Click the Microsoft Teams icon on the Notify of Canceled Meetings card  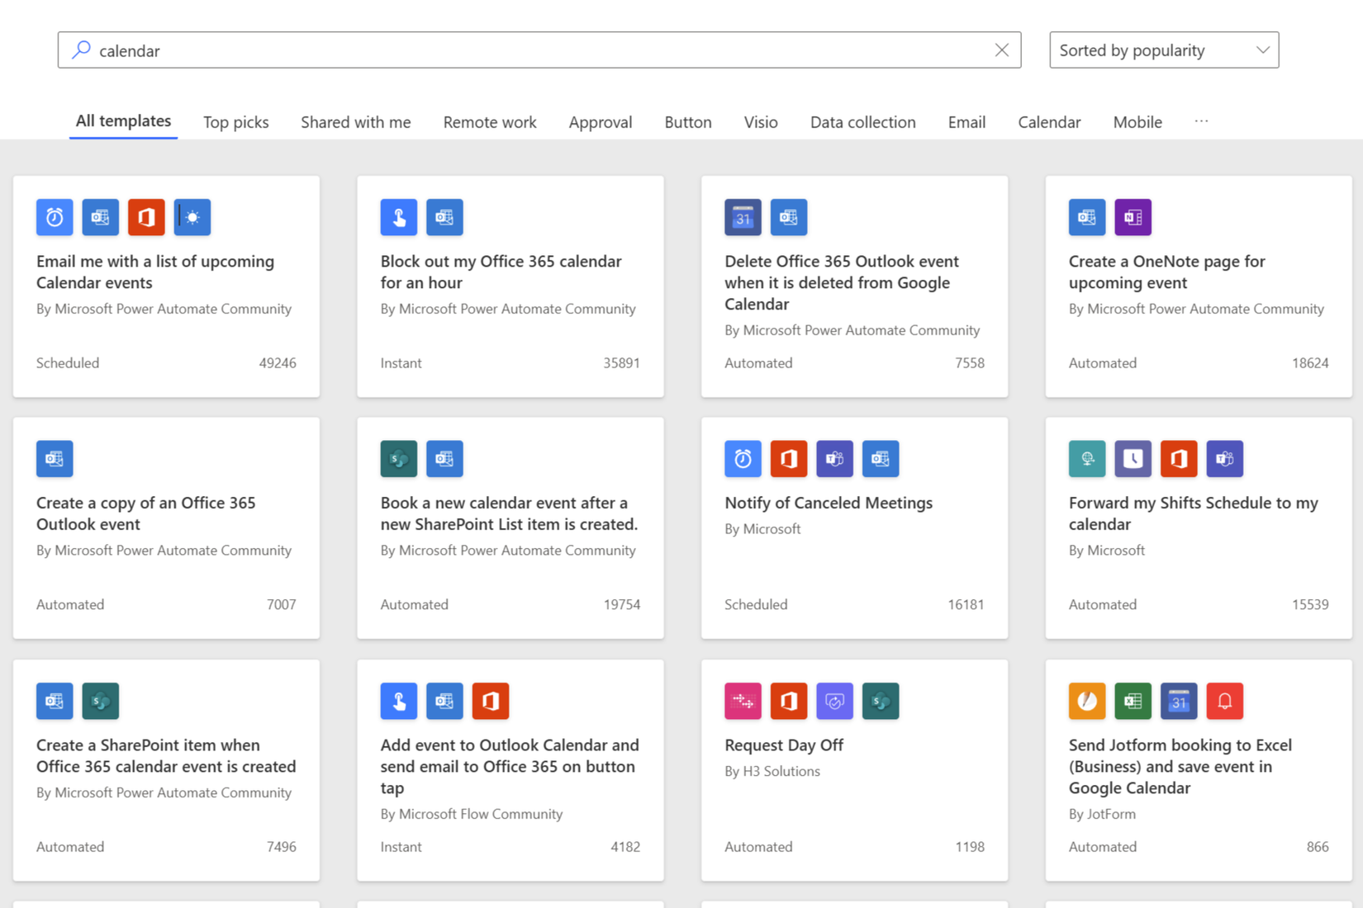(834, 459)
